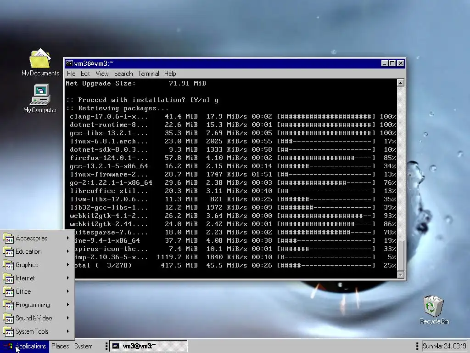This screenshot has height=353, width=470.
Task: Click the Graphics folder icon in the menu
Action: pos(8,265)
